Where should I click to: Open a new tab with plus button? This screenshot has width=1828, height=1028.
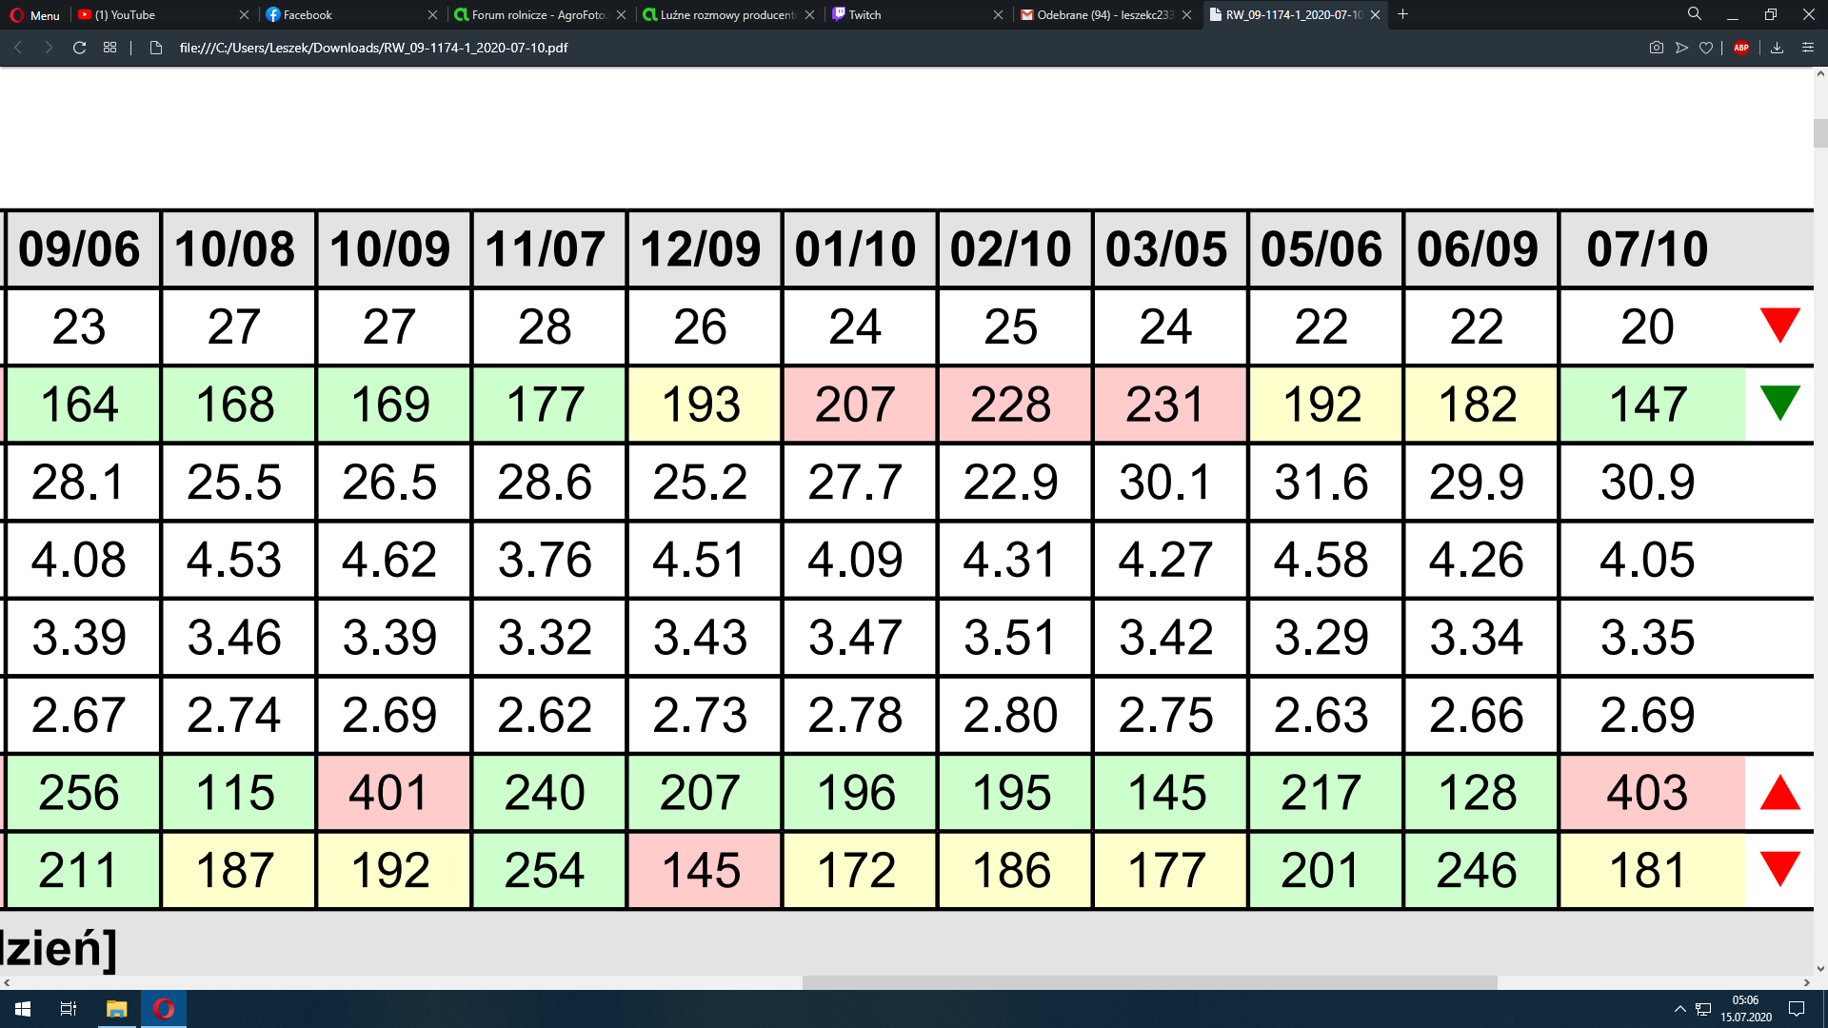pos(1402,14)
